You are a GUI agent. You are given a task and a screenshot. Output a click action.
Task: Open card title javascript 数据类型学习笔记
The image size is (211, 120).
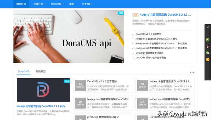click(103, 117)
